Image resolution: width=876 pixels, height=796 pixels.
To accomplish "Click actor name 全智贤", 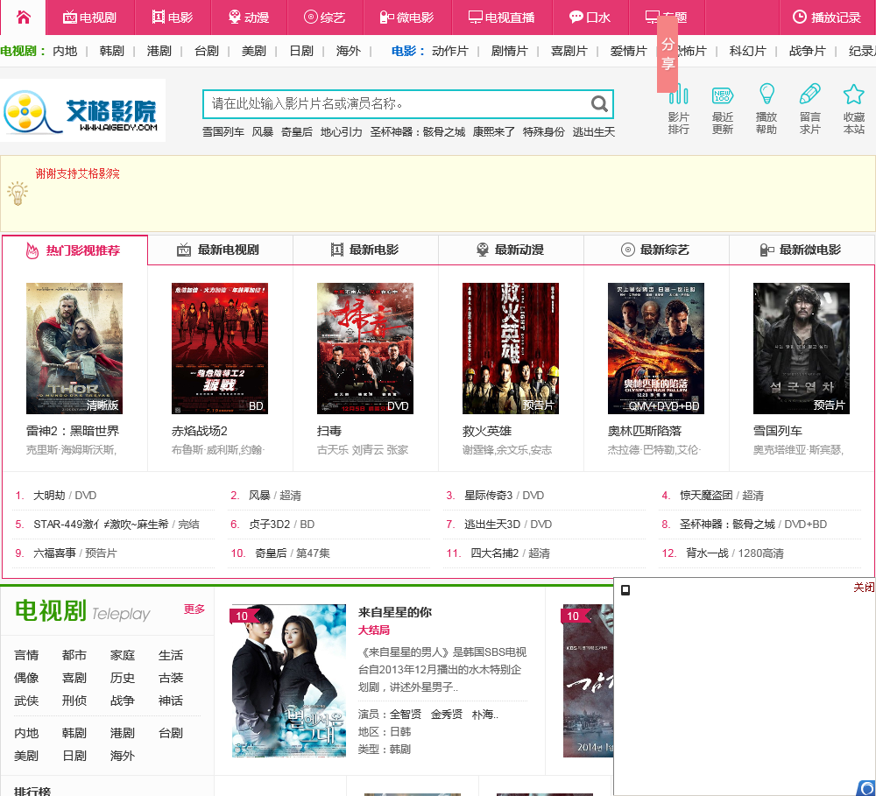I will tap(405, 715).
